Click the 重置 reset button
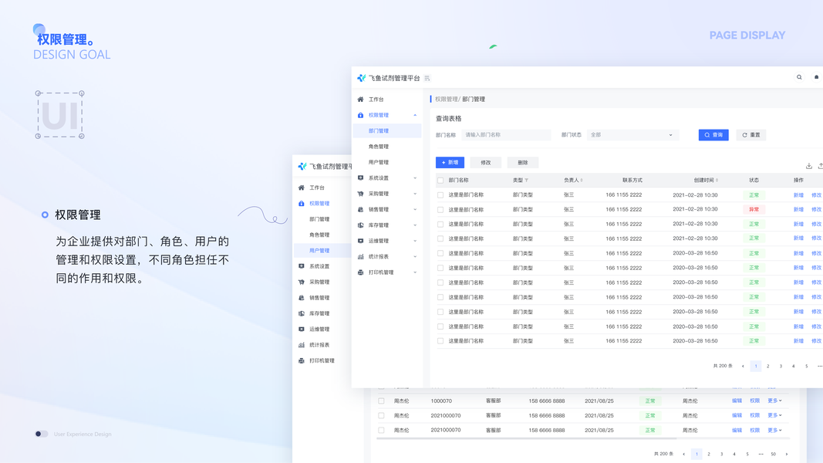 [751, 135]
